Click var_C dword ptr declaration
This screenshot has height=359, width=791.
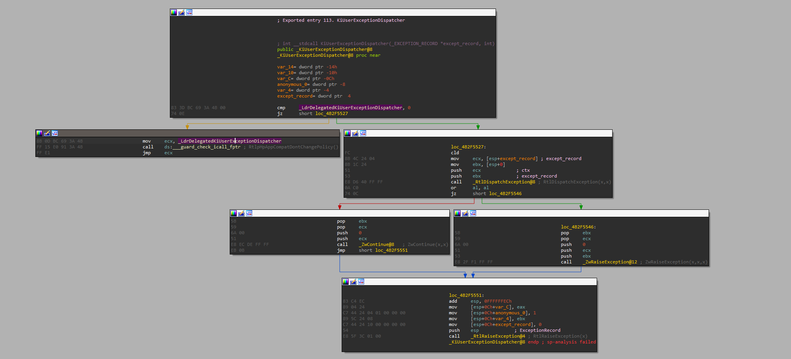tap(306, 78)
